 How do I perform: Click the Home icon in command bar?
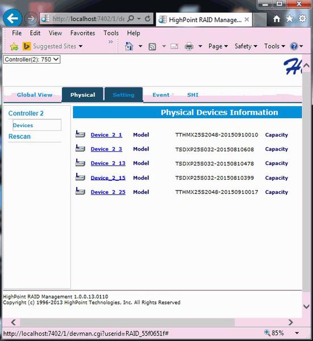click(x=129, y=46)
